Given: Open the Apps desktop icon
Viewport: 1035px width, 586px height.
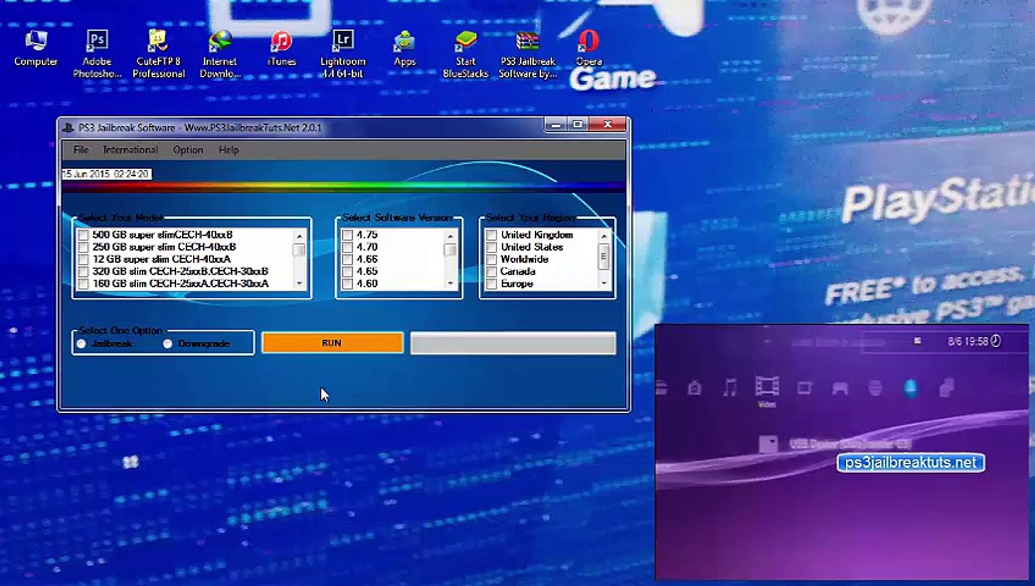Looking at the screenshot, I should 405,49.
